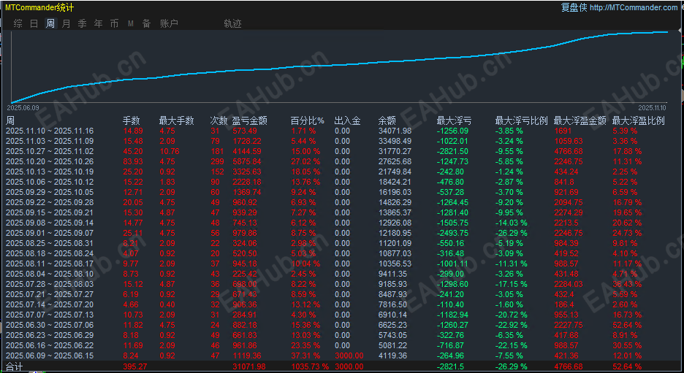The height and width of the screenshot is (373, 684).
Task: Click the floating loss -110.40
Action: [x=451, y=304]
